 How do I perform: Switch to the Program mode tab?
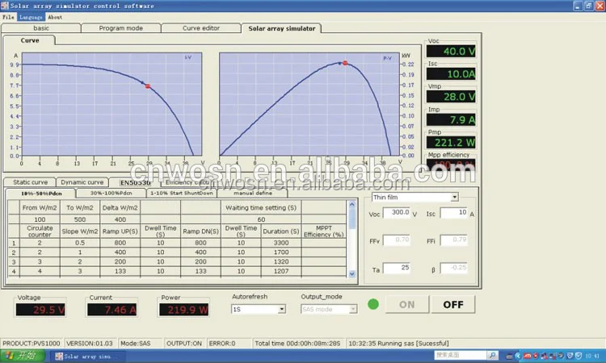(121, 27)
